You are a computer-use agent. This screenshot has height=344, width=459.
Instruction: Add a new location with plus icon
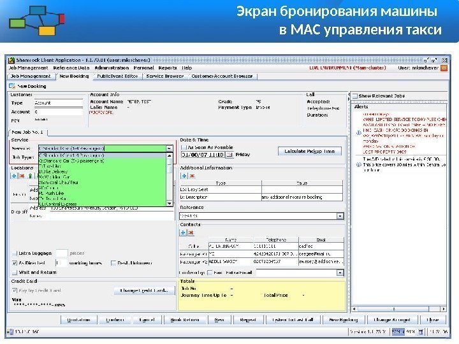14,176
